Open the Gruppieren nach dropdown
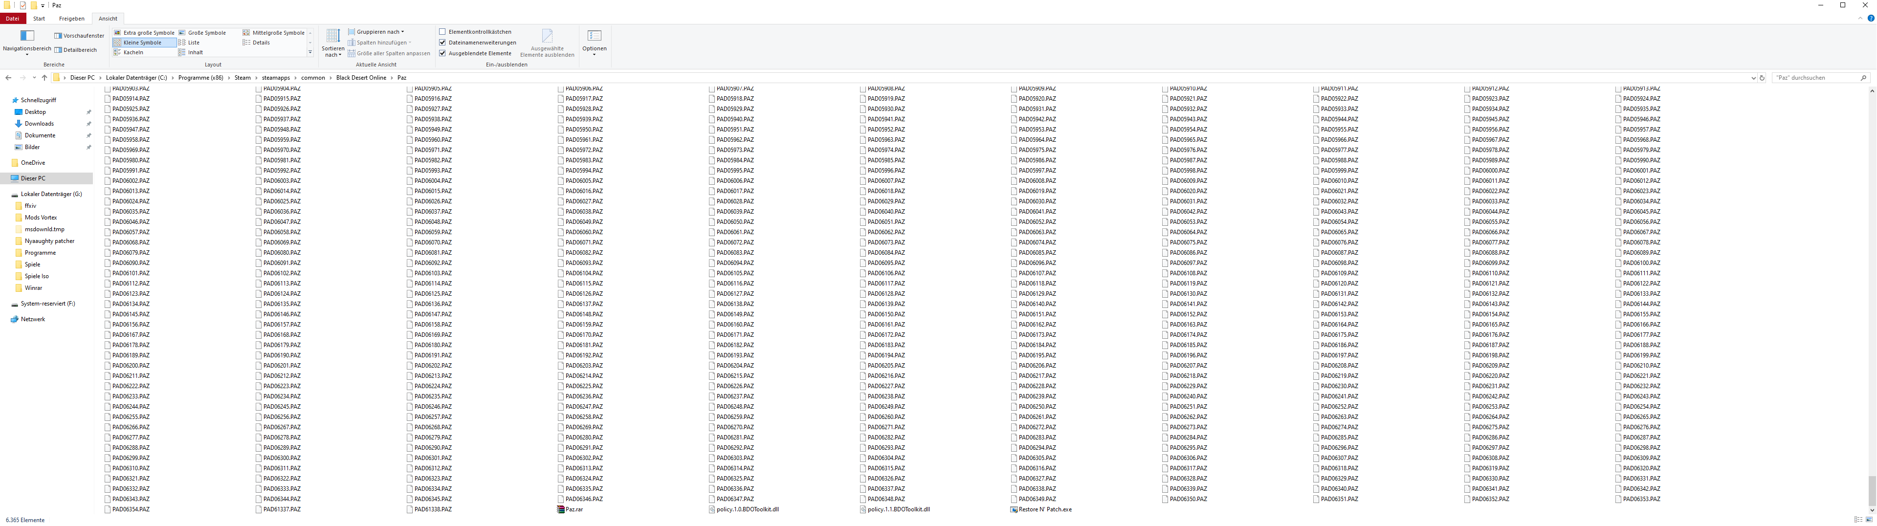This screenshot has height=526, width=1877. pyautogui.click(x=376, y=32)
